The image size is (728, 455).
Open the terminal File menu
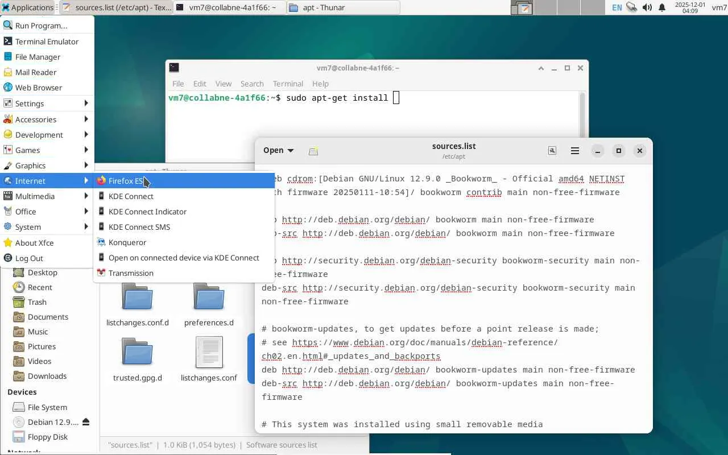point(178,84)
